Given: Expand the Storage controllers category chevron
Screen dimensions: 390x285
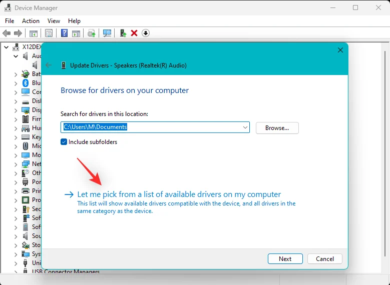Looking at the screenshot, I should coord(16,245).
